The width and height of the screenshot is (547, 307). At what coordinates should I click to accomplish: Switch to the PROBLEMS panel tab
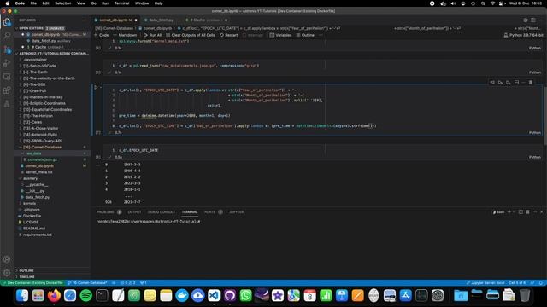[x=105, y=212]
